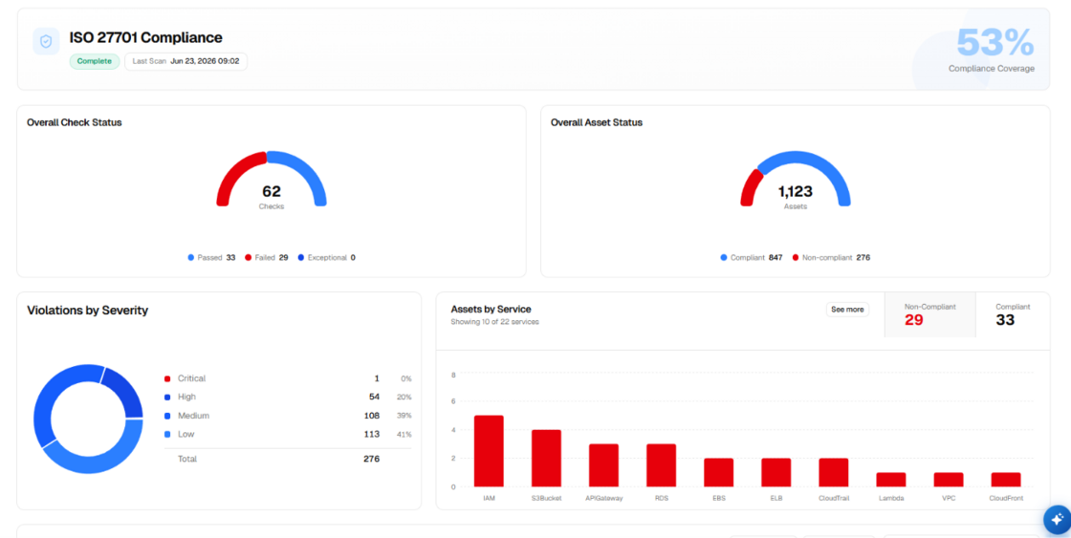Toggle the Exceptional legend item
Image resolution: width=1071 pixels, height=538 pixels.
(x=326, y=258)
